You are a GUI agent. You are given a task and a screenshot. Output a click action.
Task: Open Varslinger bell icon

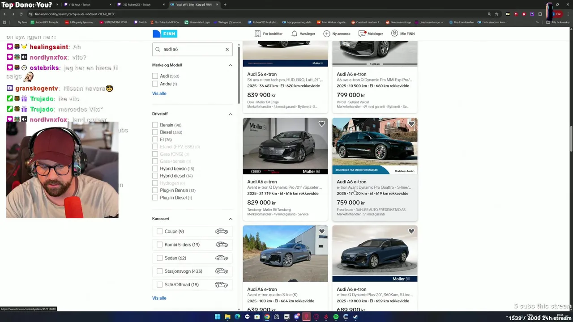[294, 34]
